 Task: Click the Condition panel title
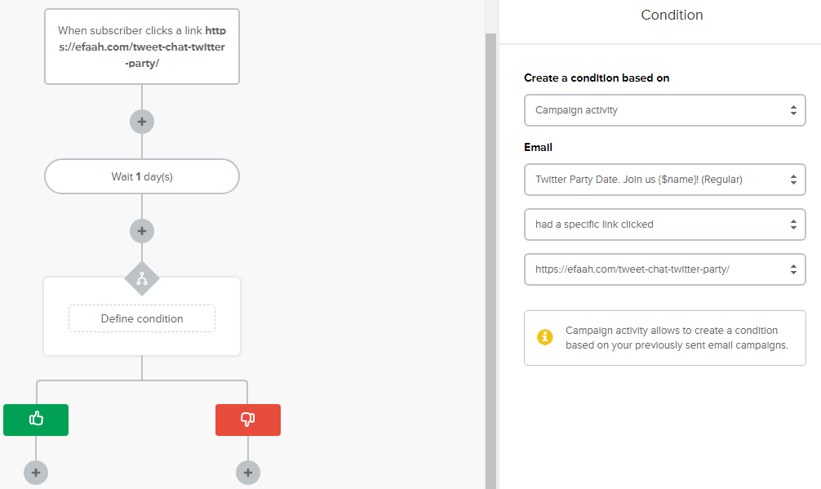pyautogui.click(x=672, y=16)
